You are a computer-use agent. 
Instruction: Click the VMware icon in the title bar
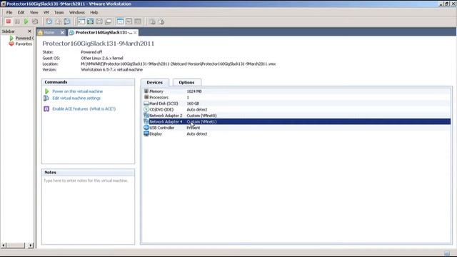click(x=4, y=4)
